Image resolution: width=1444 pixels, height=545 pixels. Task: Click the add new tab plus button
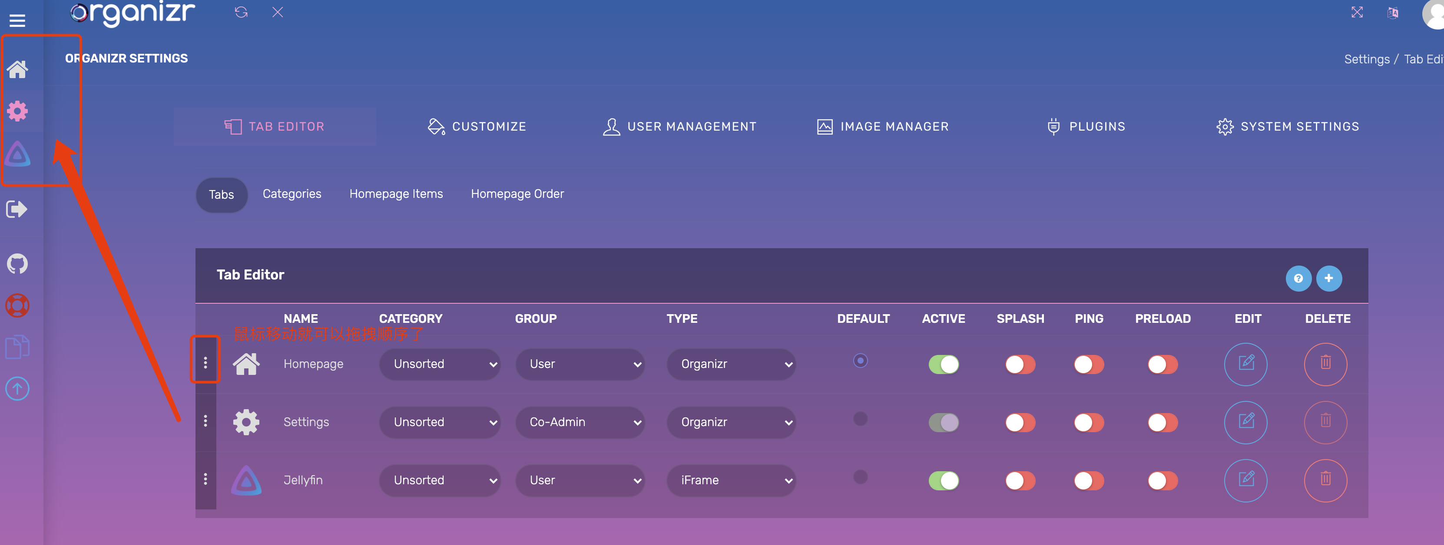pos(1328,279)
